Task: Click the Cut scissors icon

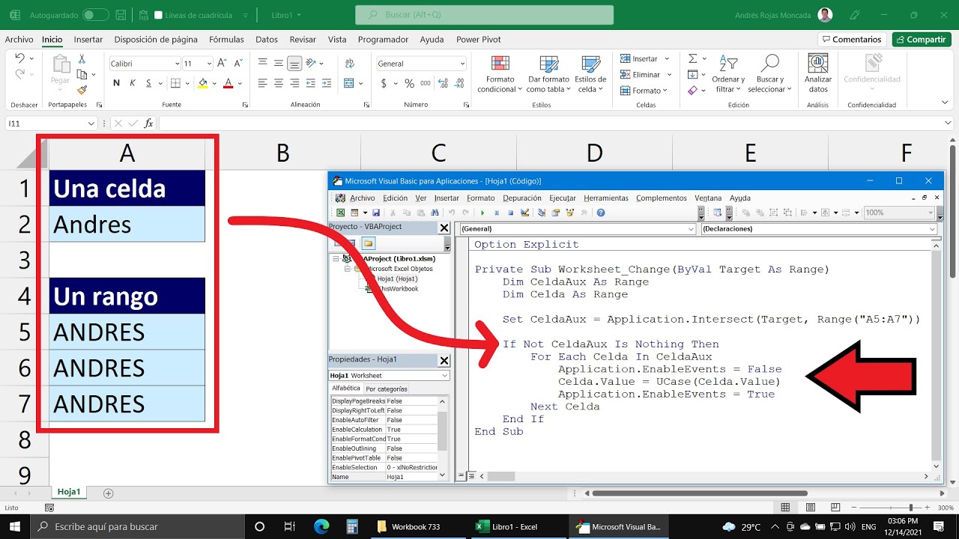Action: click(x=82, y=58)
